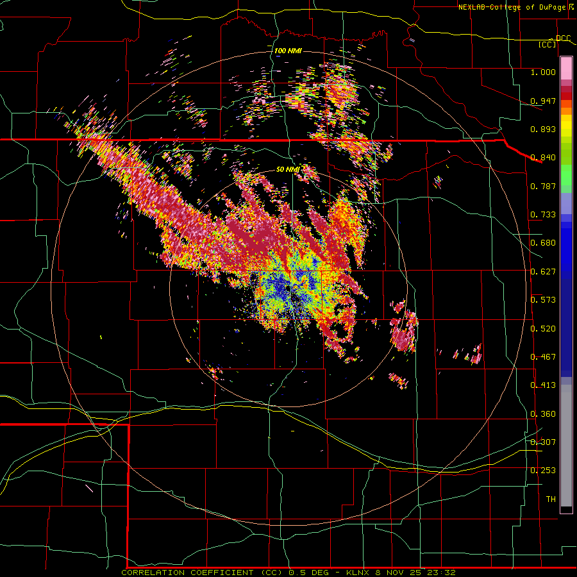This screenshot has width=577, height=577.
Task: Click the TH threshold label
Action: 551,499
